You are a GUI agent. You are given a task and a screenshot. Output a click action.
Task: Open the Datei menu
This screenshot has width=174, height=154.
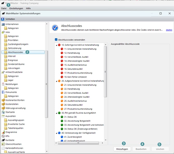(4, 8)
